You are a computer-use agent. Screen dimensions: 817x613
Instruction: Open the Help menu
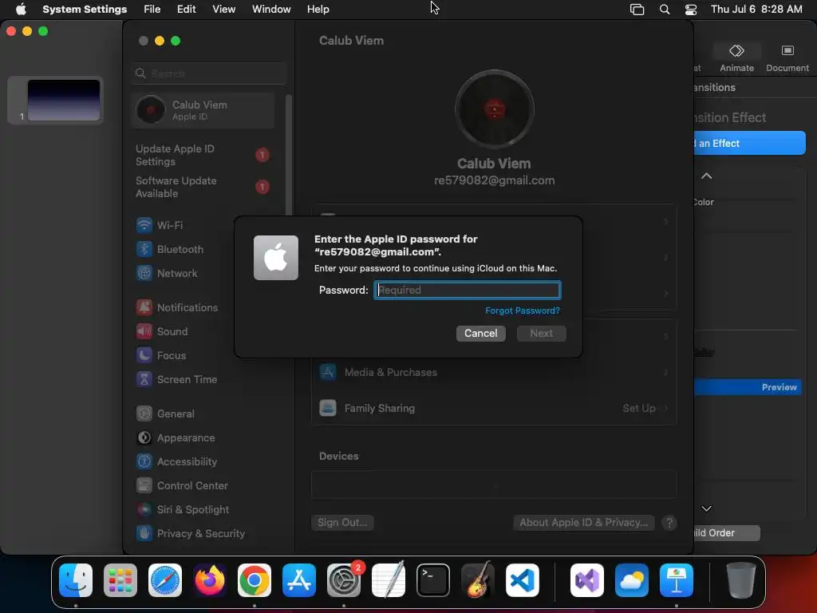click(318, 10)
